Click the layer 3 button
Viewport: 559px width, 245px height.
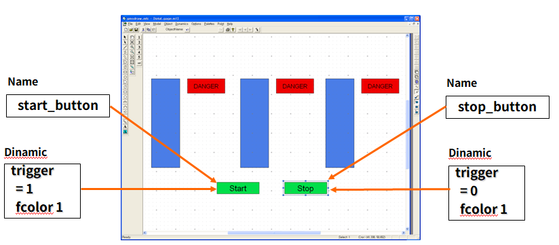pyautogui.click(x=139, y=47)
